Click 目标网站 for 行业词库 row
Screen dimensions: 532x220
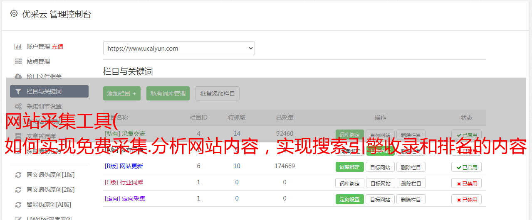(x=380, y=183)
